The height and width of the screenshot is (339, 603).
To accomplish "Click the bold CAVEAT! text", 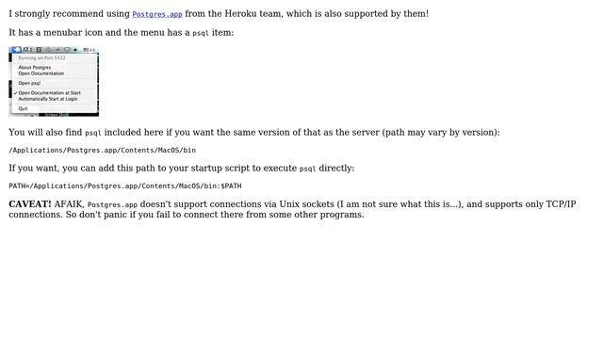I will 30,203.
